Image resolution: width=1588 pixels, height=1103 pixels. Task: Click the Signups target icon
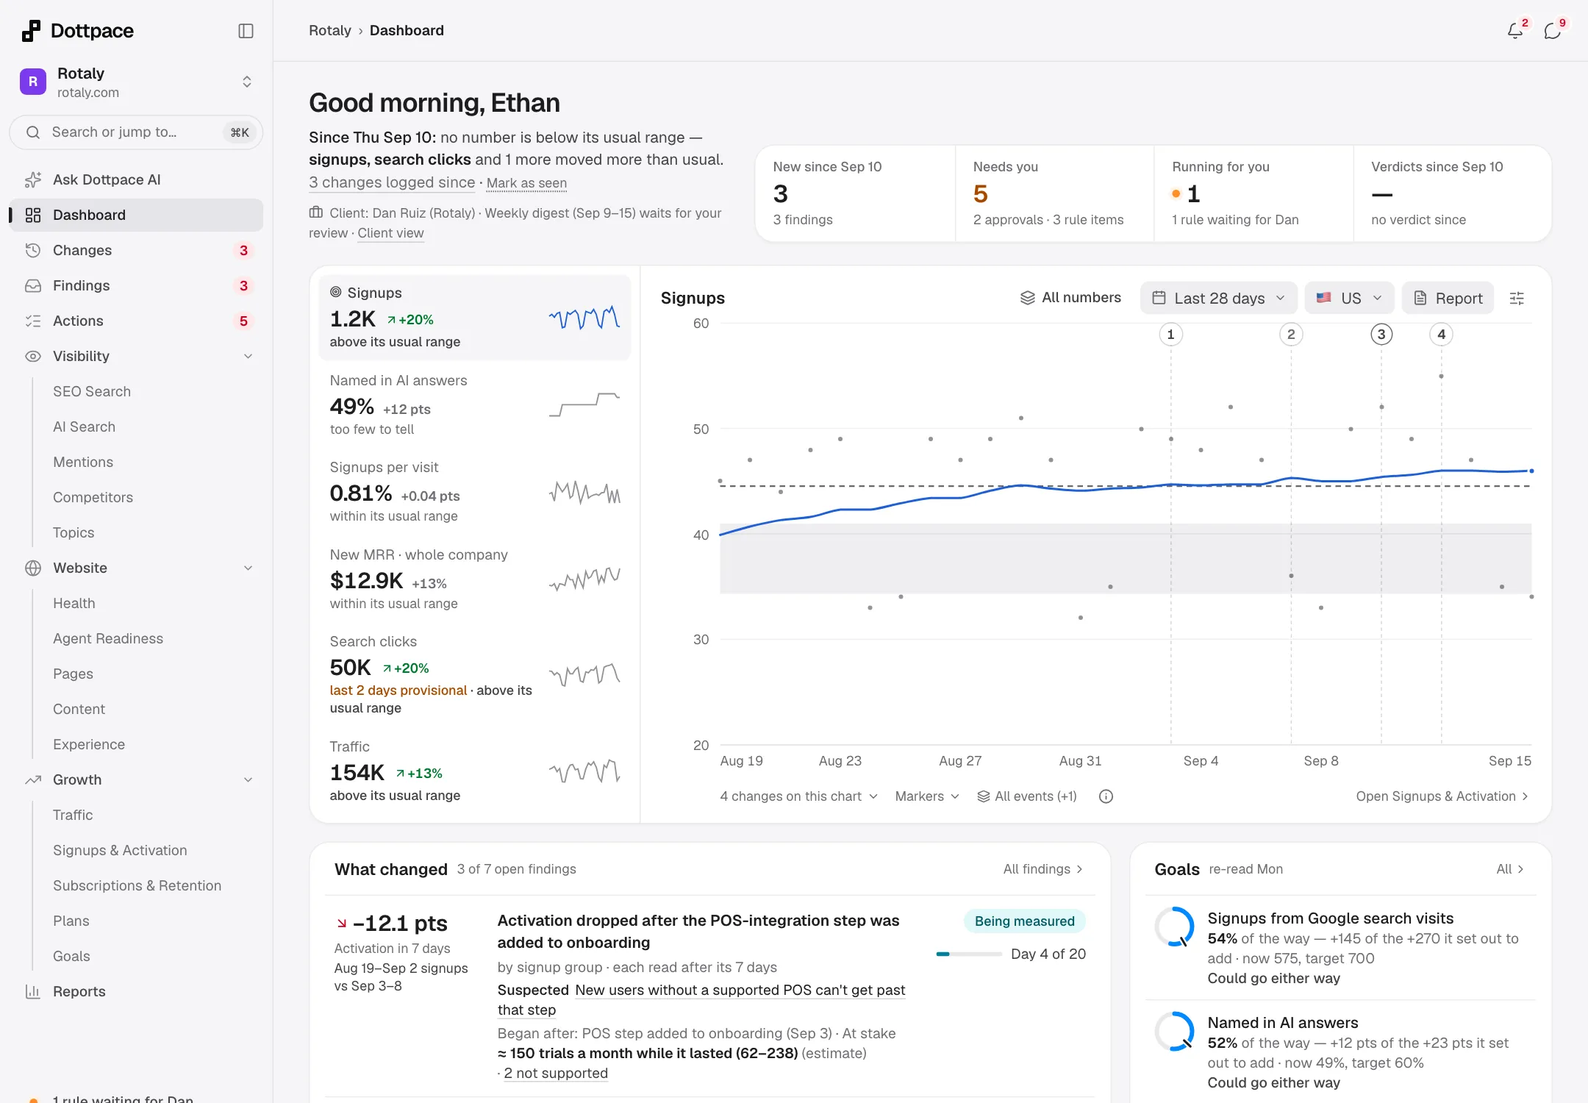pyautogui.click(x=336, y=293)
